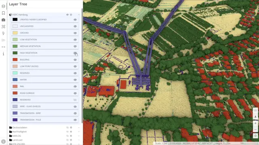Open the info icon in the sidebar
The image size is (259, 145).
coord(3,54)
